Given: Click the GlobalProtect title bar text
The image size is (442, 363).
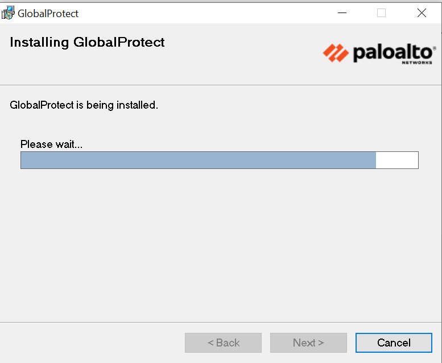Looking at the screenshot, I should tap(48, 13).
